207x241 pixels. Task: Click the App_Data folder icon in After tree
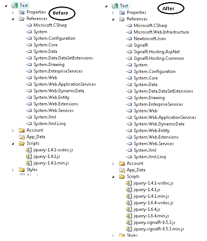pos(122,170)
